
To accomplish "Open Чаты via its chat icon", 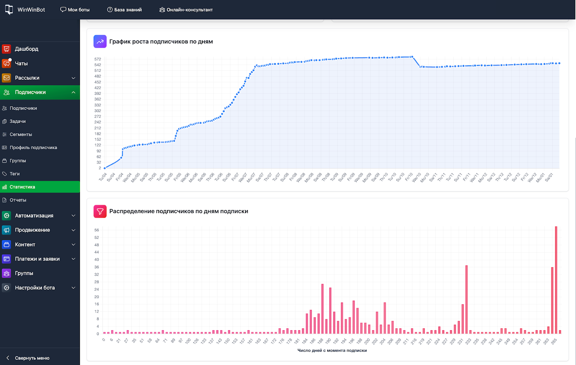I will 6,64.
